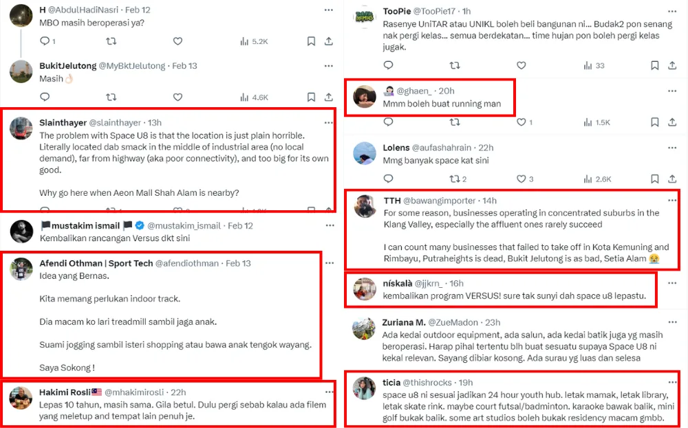
Task: Bookmark BukitJelutong's 'Masih' reply
Action: pyautogui.click(x=311, y=98)
